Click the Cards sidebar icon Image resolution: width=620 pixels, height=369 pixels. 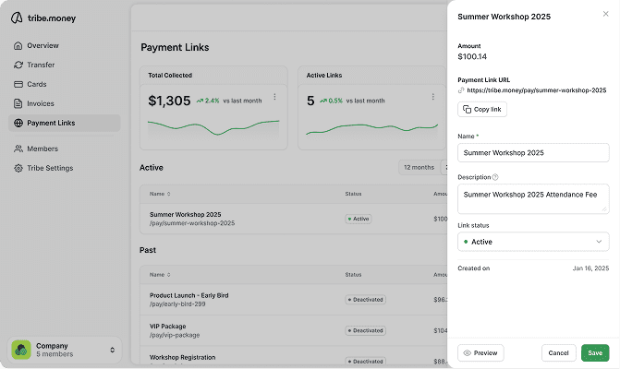click(18, 84)
